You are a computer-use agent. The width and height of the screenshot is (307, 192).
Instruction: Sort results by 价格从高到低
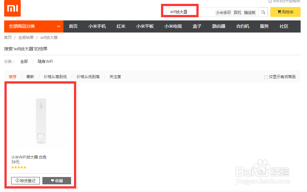[x=55, y=77]
